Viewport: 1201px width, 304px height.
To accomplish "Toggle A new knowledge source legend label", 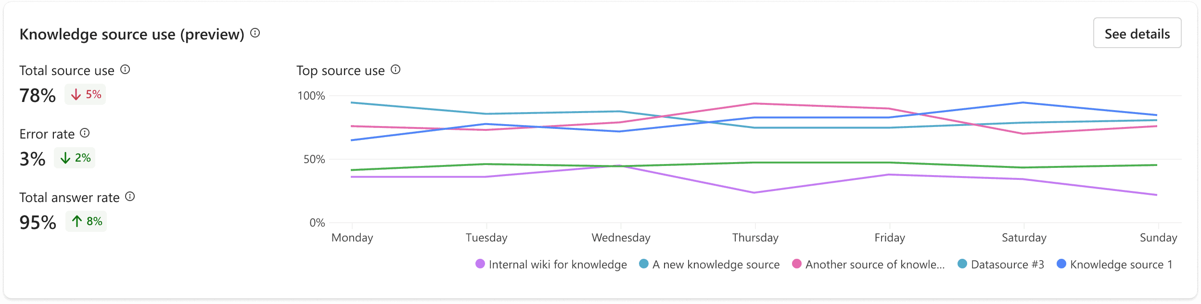I will [x=715, y=265].
